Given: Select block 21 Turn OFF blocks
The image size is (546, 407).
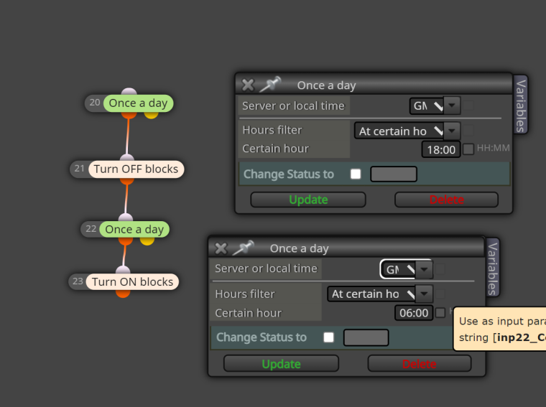Looking at the screenshot, I should click(136, 169).
